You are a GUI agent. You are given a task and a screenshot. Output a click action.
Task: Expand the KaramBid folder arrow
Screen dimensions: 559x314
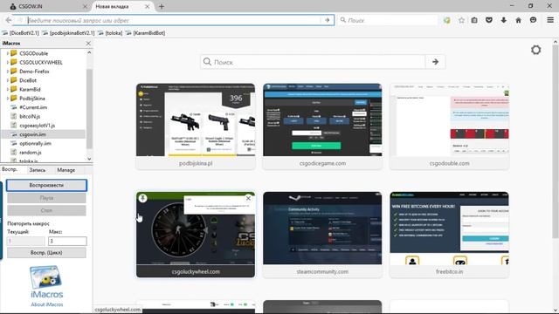[x=8, y=89]
